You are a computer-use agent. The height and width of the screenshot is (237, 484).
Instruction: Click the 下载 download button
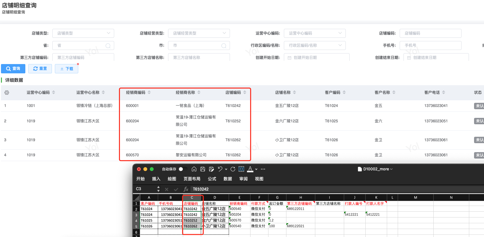click(66, 69)
